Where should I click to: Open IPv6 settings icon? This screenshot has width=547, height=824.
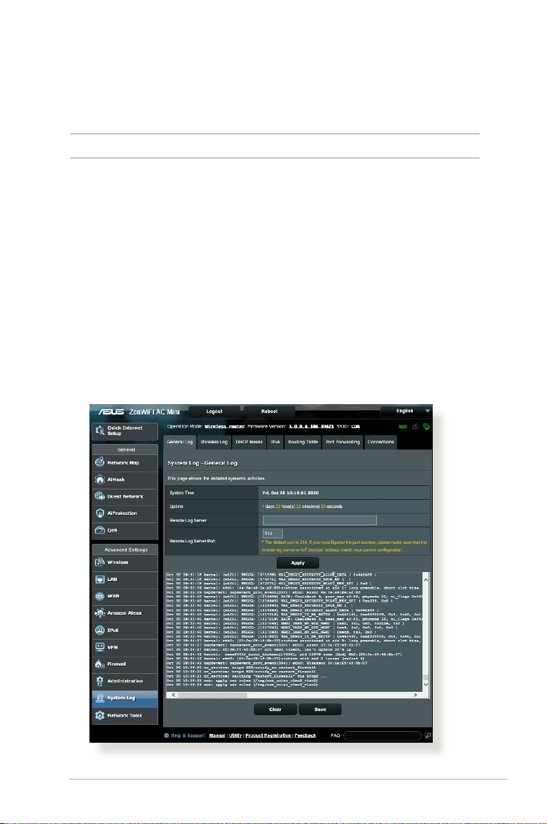pyautogui.click(x=99, y=630)
